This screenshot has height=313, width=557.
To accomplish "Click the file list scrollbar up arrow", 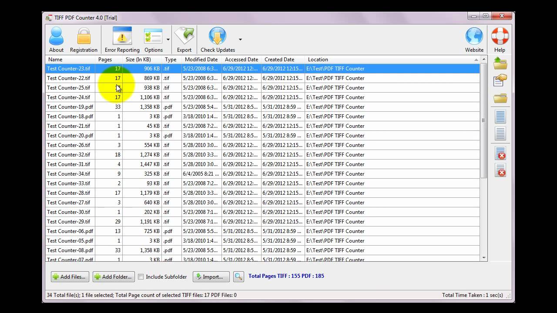I will [484, 60].
